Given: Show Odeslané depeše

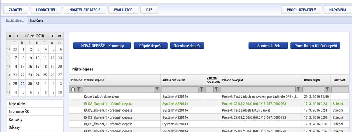Looking at the screenshot, I should pyautogui.click(x=187, y=46).
